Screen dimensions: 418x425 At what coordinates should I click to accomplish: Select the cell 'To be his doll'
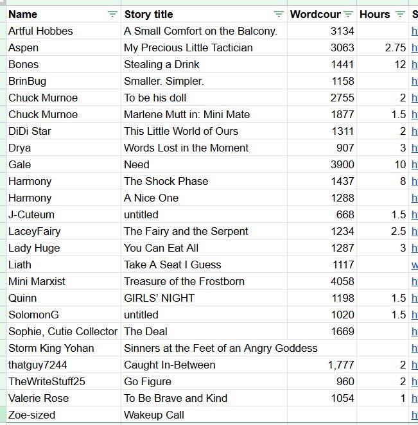pyautogui.click(x=204, y=98)
